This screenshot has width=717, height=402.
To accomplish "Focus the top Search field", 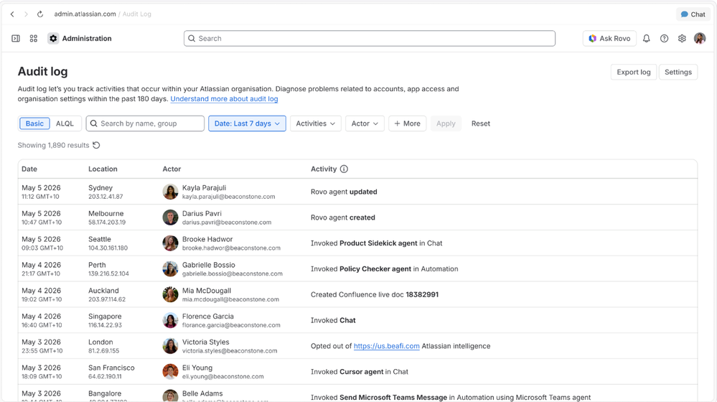I will 370,39.
